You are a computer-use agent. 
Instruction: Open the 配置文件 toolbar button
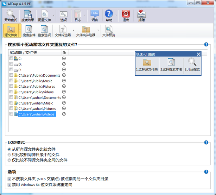[x=44, y=16]
